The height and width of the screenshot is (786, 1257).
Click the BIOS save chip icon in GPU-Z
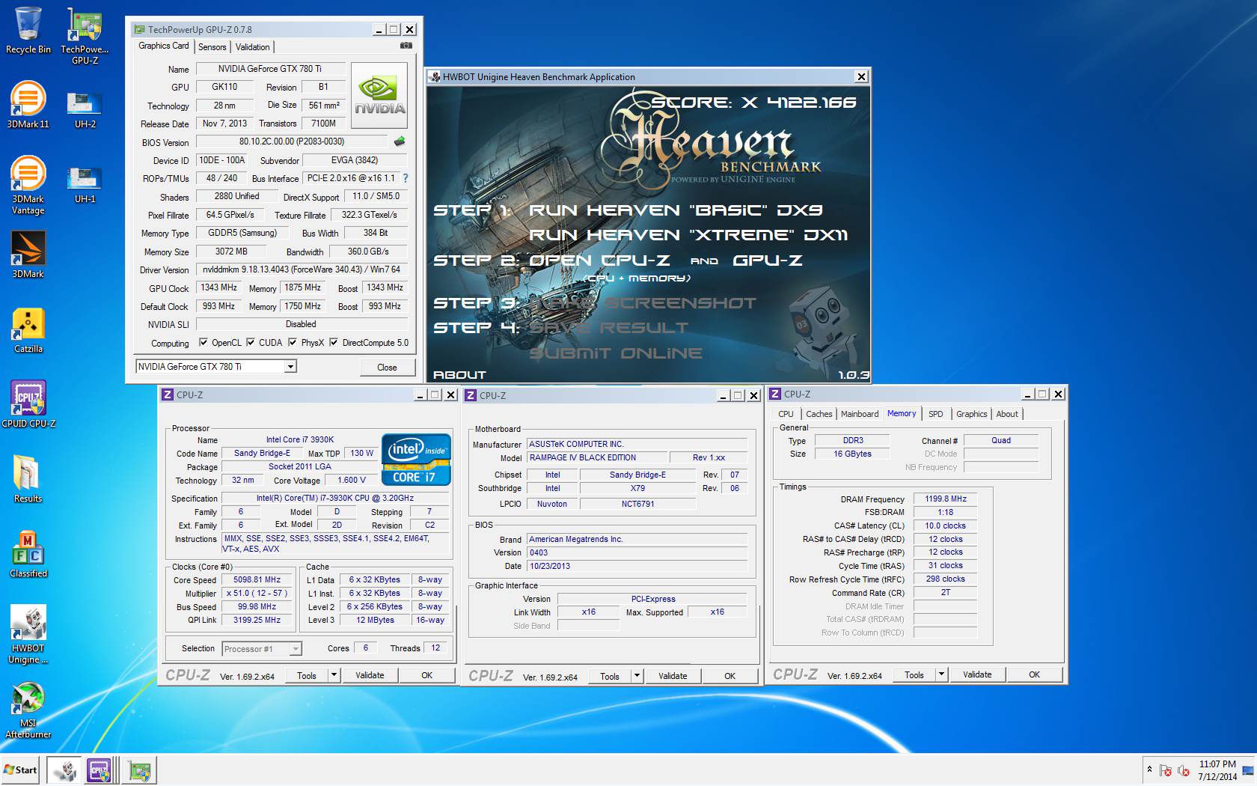tap(400, 141)
